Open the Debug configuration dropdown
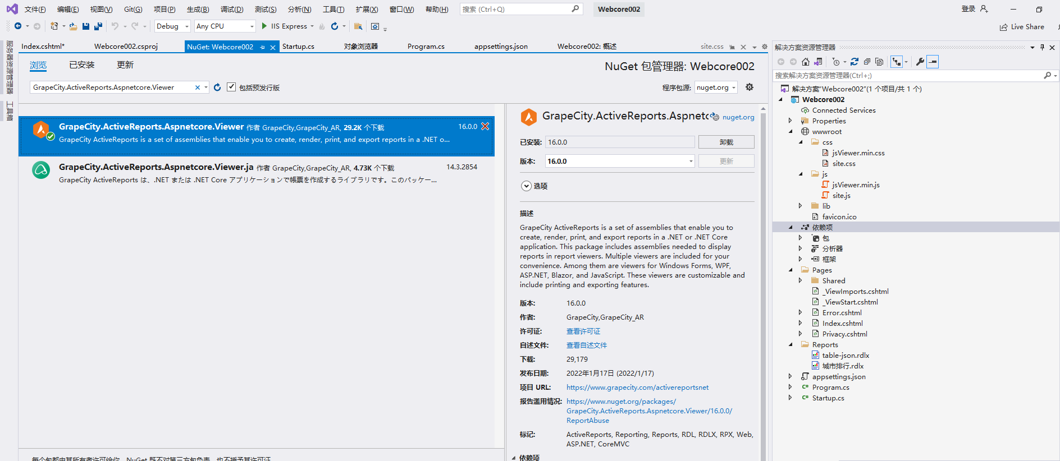This screenshot has height=461, width=1060. click(173, 26)
